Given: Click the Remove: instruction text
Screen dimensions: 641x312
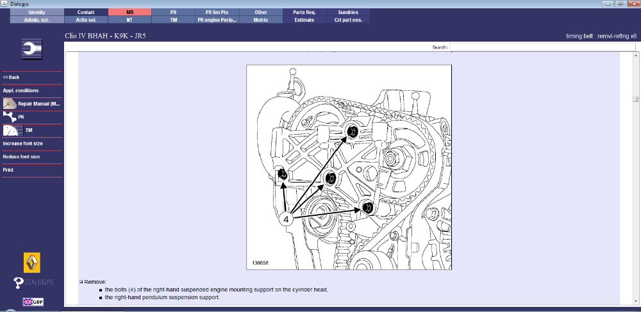Looking at the screenshot, I should tap(95, 282).
